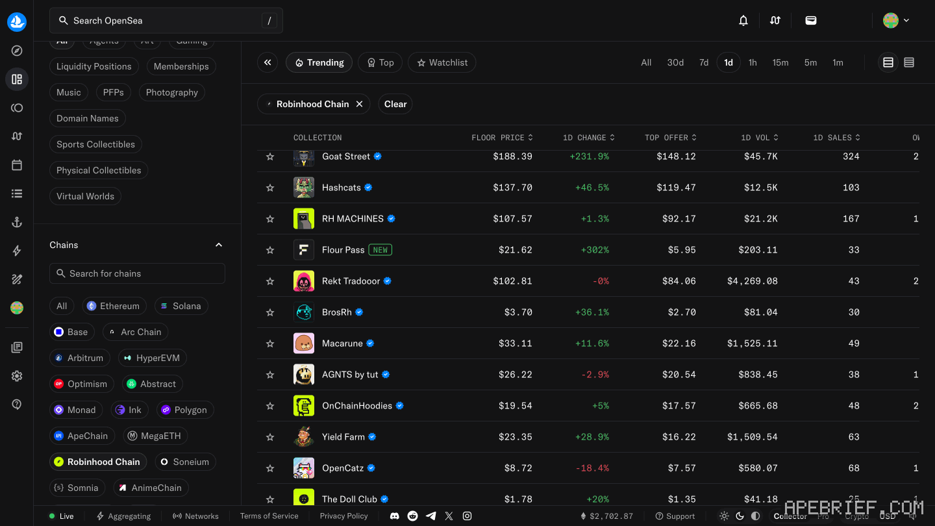Star the Hashcats collection

(270, 188)
